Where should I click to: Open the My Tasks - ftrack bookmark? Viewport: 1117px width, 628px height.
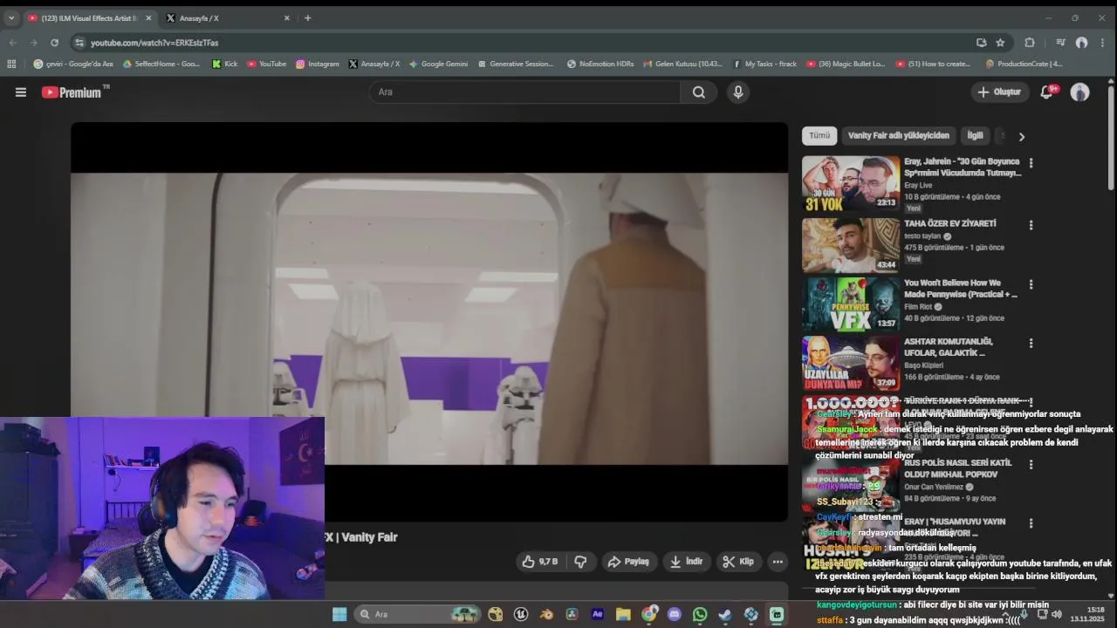click(764, 64)
